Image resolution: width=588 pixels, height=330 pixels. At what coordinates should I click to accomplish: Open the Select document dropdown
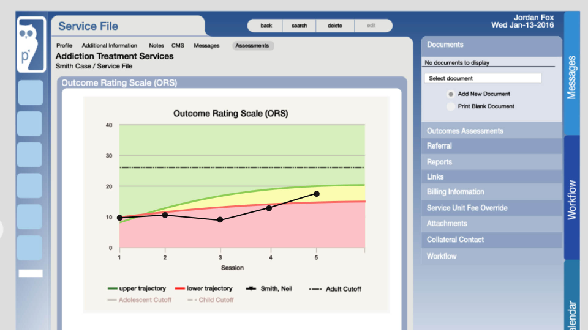pos(483,78)
